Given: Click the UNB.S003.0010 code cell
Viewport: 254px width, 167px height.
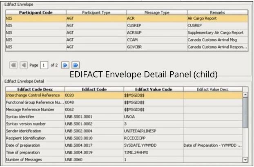Looking at the screenshot, I should click(x=94, y=138).
